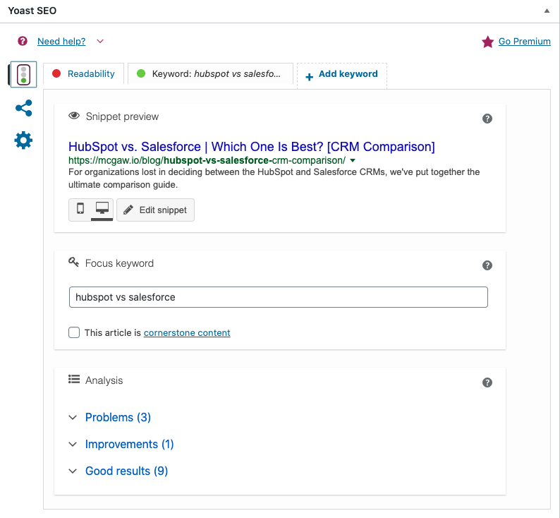Screen dimensions: 560x518
Task: Click the green keyword status dot
Action: coord(141,73)
